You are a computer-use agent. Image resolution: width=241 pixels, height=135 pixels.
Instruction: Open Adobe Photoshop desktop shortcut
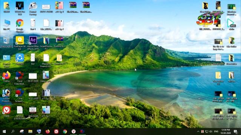pos(6,96)
